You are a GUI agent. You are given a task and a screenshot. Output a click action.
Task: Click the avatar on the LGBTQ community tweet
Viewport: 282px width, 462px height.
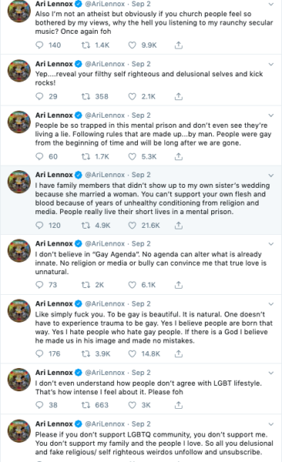pyautogui.click(x=19, y=430)
